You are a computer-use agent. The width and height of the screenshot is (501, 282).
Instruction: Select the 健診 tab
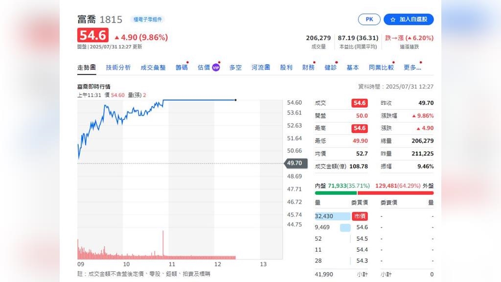point(330,68)
